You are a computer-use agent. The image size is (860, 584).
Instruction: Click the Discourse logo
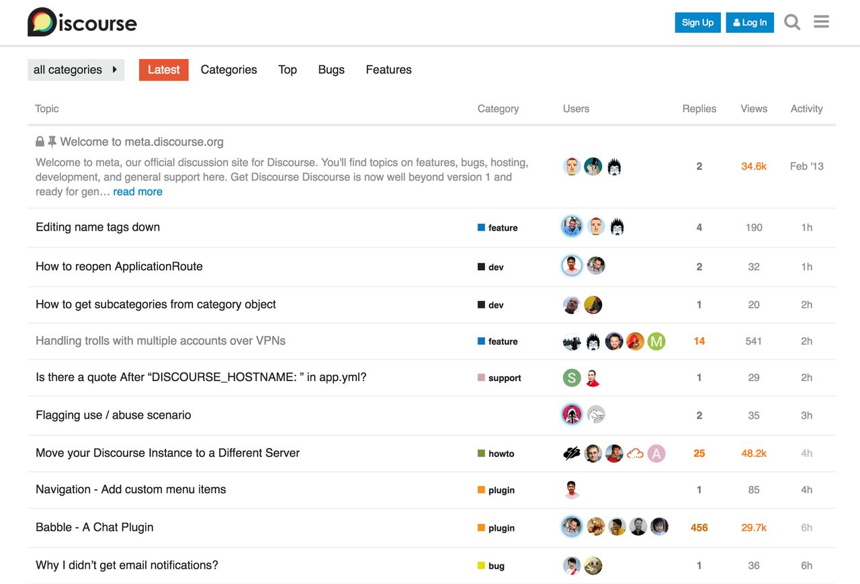click(x=82, y=22)
